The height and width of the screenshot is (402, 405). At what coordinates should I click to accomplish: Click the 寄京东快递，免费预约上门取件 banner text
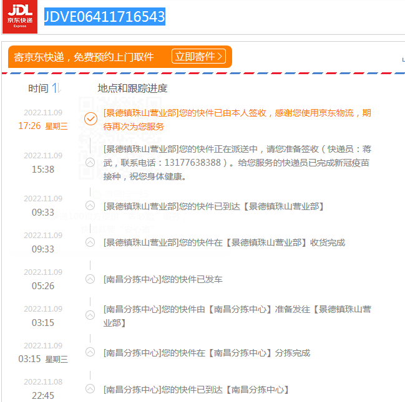click(x=84, y=57)
